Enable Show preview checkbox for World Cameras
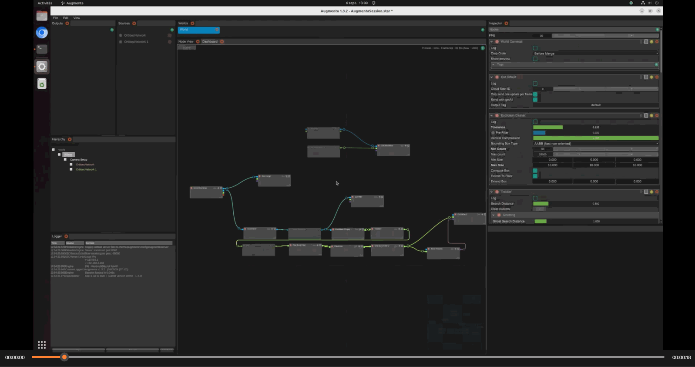Viewport: 695px width, 367px height. coord(535,59)
